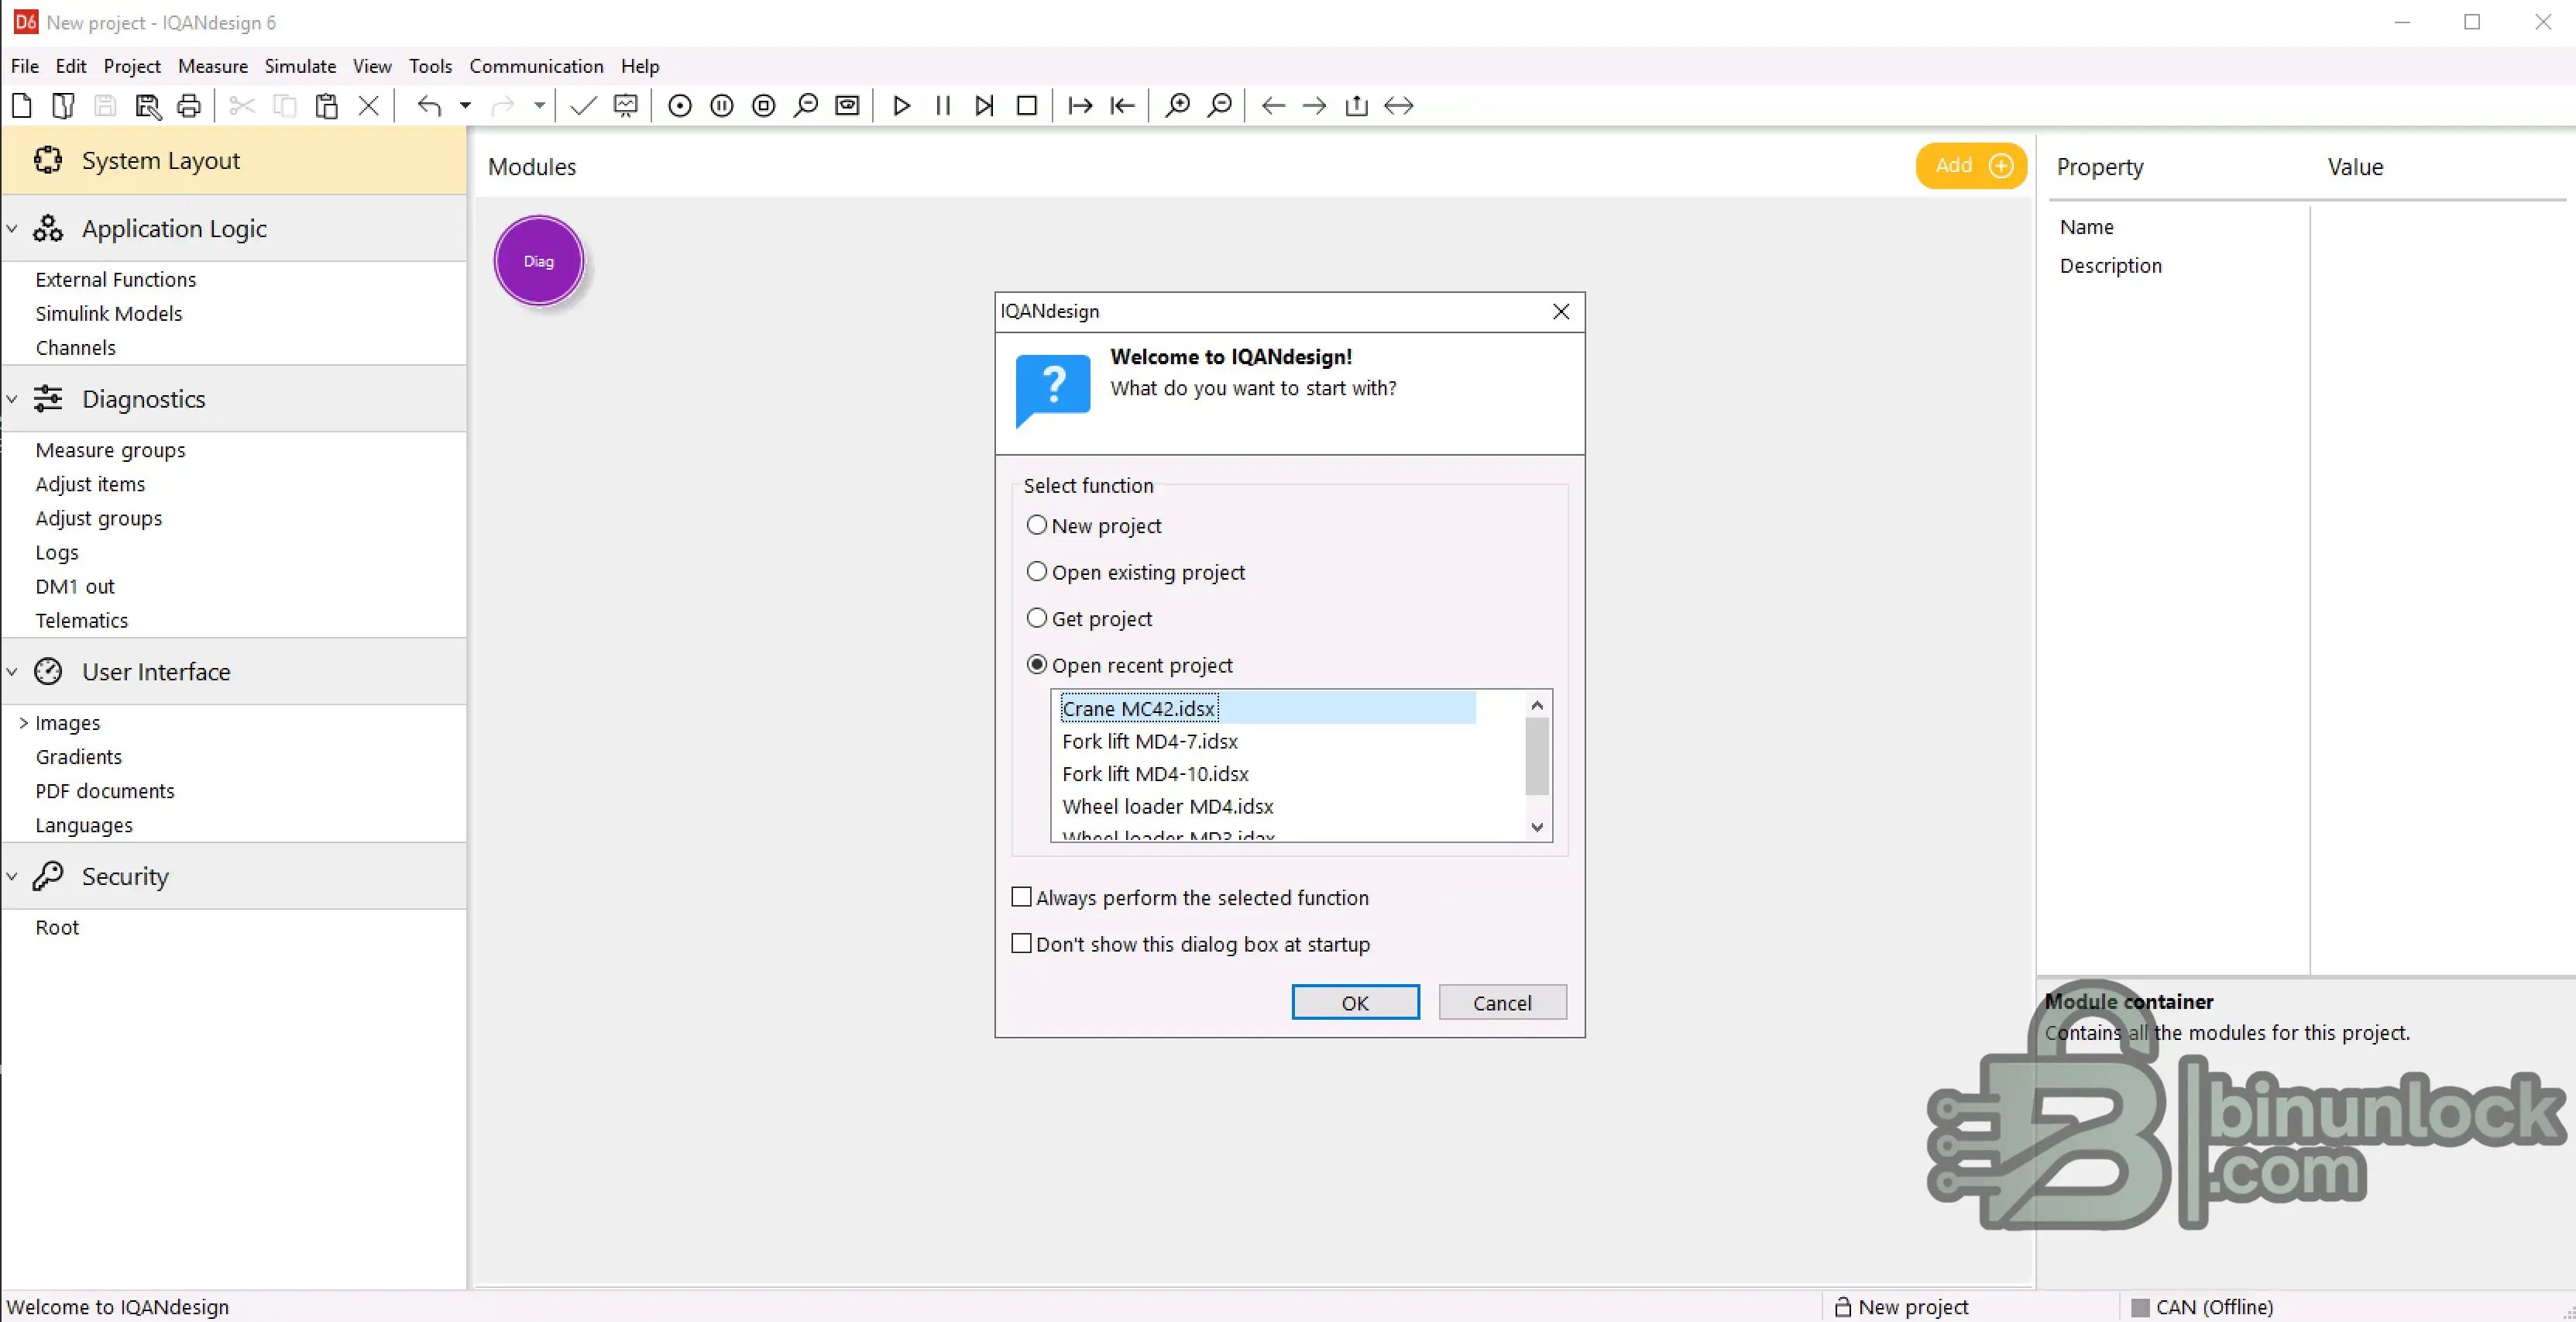2576x1322 pixels.
Task: Enable Always perform the selected function
Action: [1021, 897]
